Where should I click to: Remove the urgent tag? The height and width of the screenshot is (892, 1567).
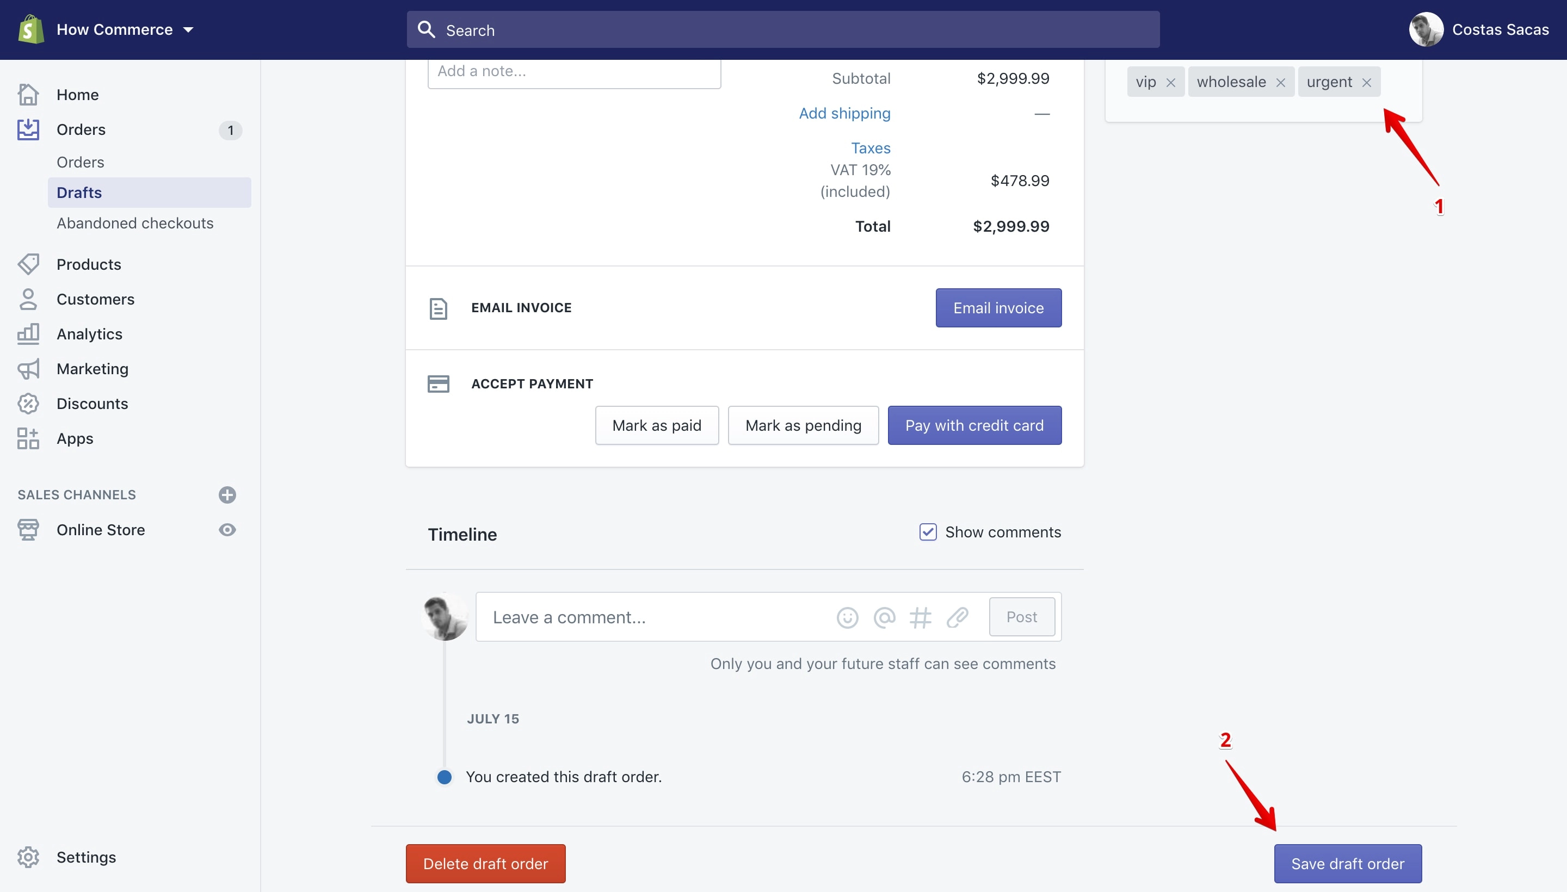coord(1367,83)
